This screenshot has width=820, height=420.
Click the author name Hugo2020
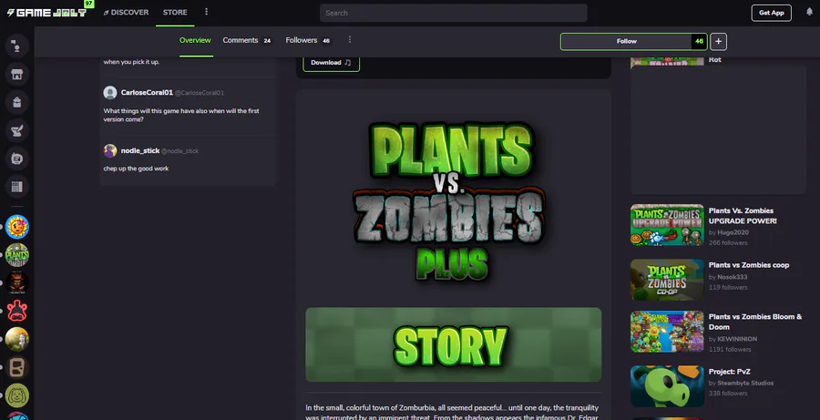[733, 232]
